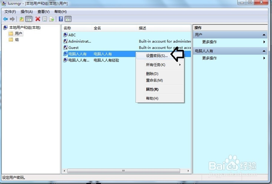272x184 pixels.
Task: Click the full name 电脑人人有经验 cell
Action: pyautogui.click(x=106, y=60)
